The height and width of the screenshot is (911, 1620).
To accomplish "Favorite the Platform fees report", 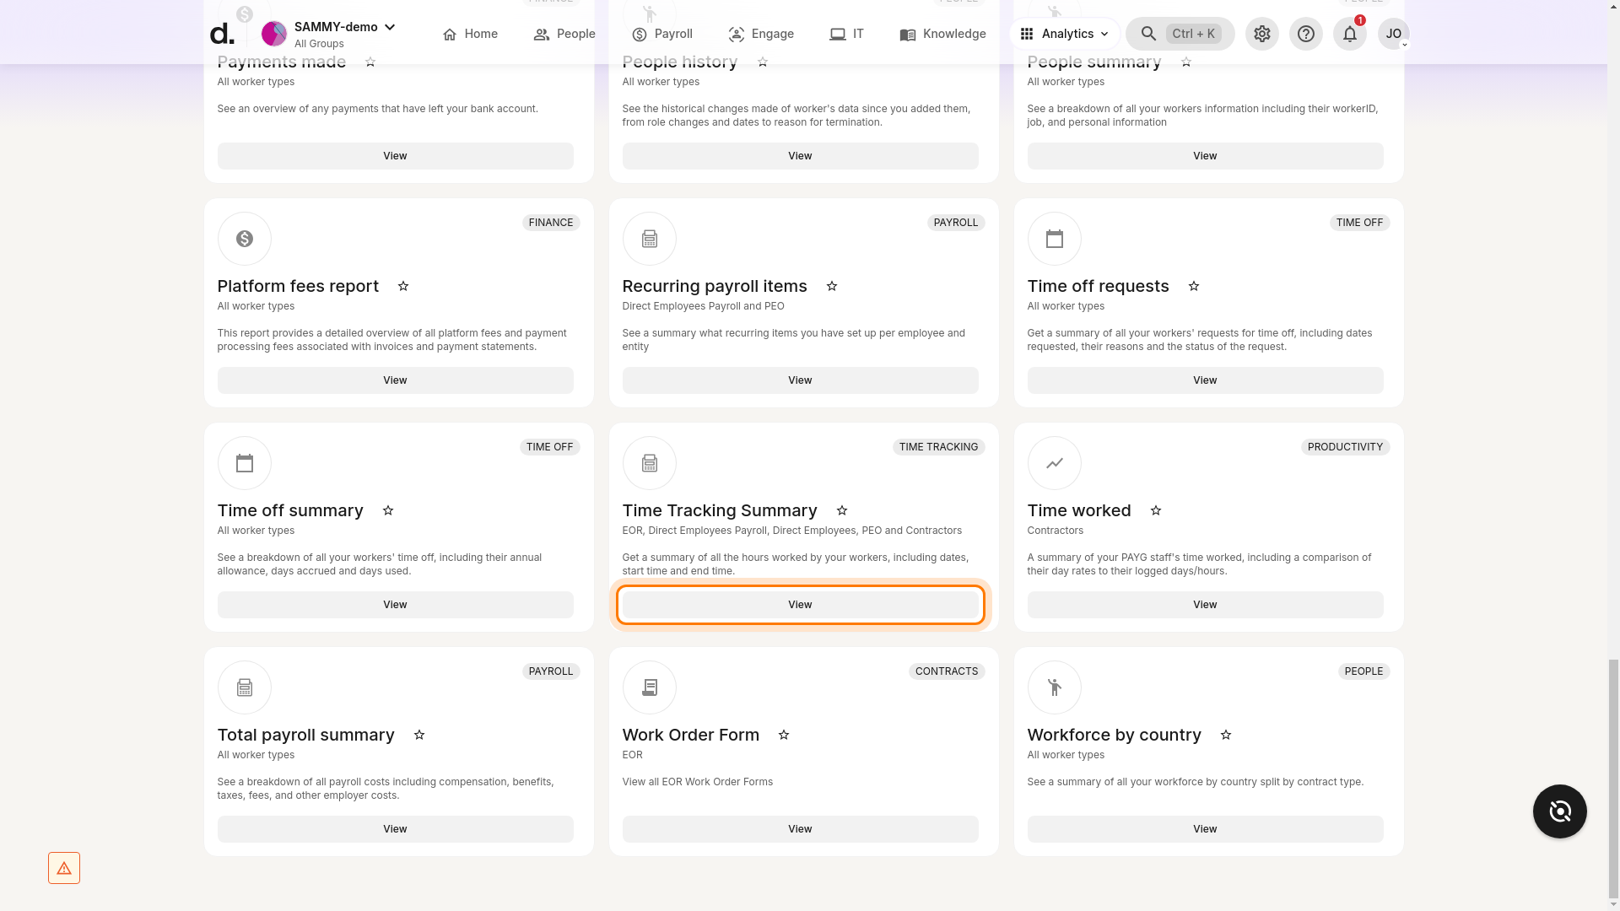I will coord(403,287).
